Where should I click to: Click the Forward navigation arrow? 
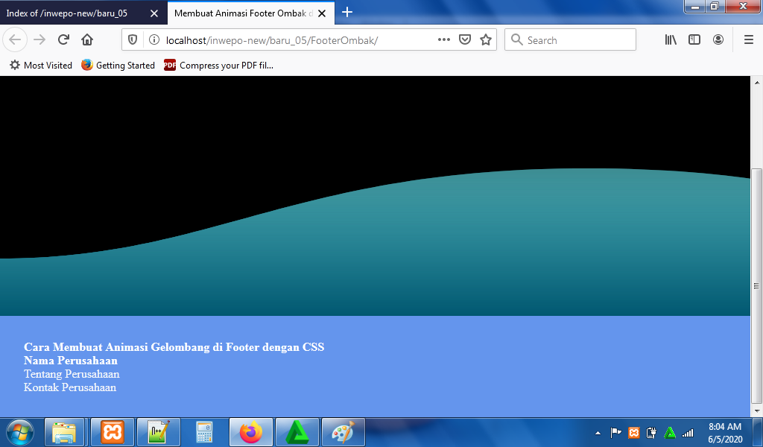[39, 40]
